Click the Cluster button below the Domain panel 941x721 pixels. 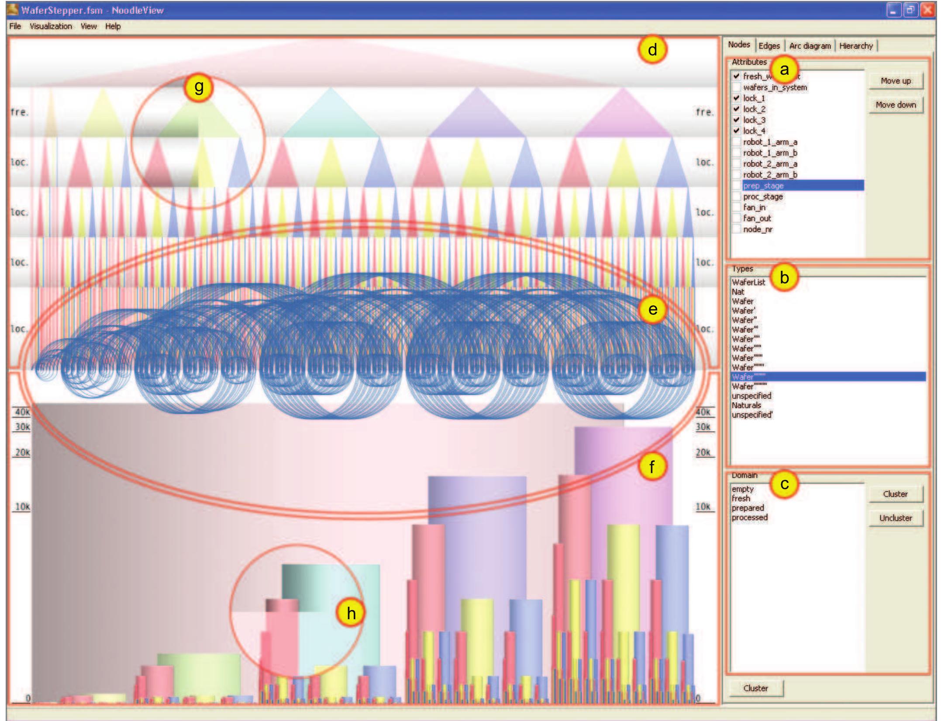(x=756, y=688)
